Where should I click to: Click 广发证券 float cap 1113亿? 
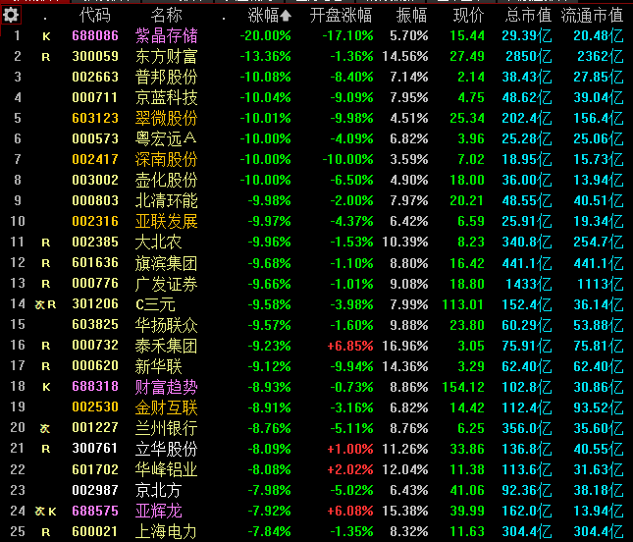tap(601, 284)
